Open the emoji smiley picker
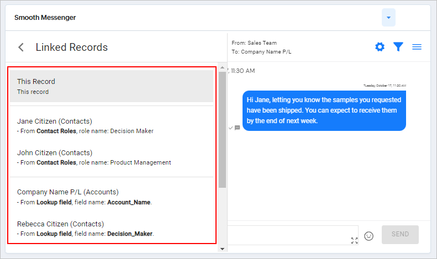The image size is (437, 259). [x=368, y=236]
